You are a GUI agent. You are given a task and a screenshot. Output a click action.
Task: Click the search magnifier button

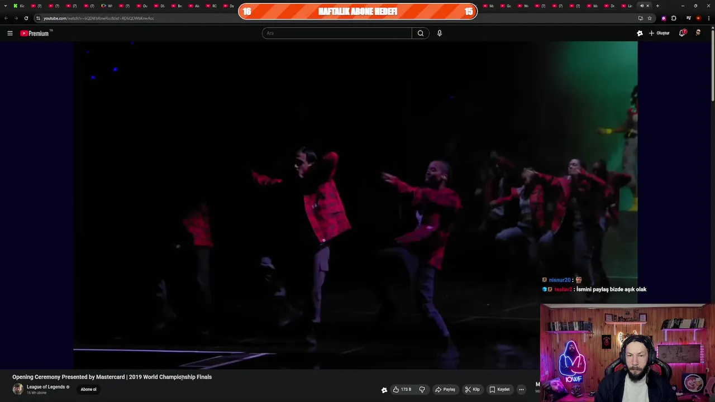[421, 33]
